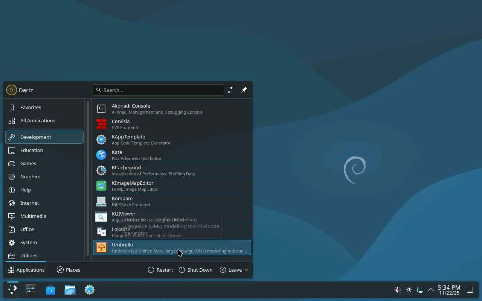This screenshot has width=482, height=301.
Task: Launch Umbrello UML modelling tool
Action: (172, 248)
